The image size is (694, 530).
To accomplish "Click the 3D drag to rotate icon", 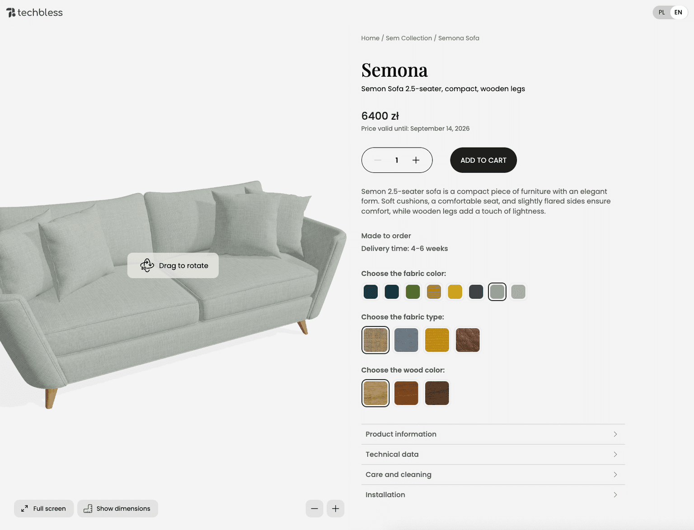I will (x=147, y=265).
